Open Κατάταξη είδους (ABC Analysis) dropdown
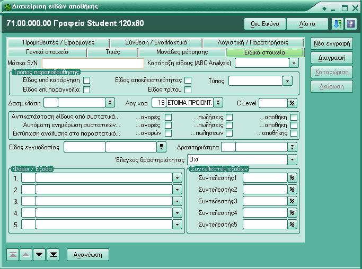The width and height of the screenshot is (362, 269). pos(294,63)
